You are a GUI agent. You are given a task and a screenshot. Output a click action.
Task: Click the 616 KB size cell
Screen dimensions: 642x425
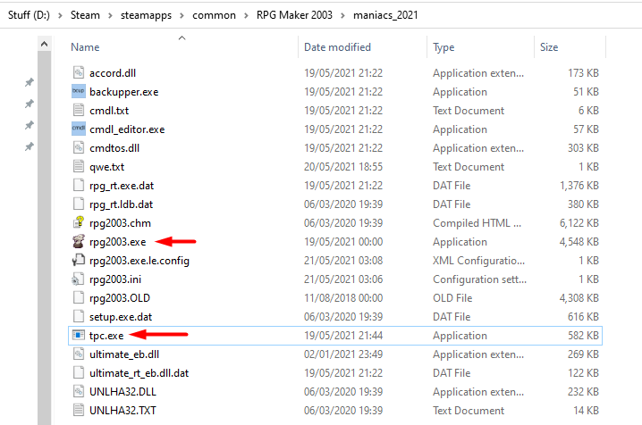point(583,317)
